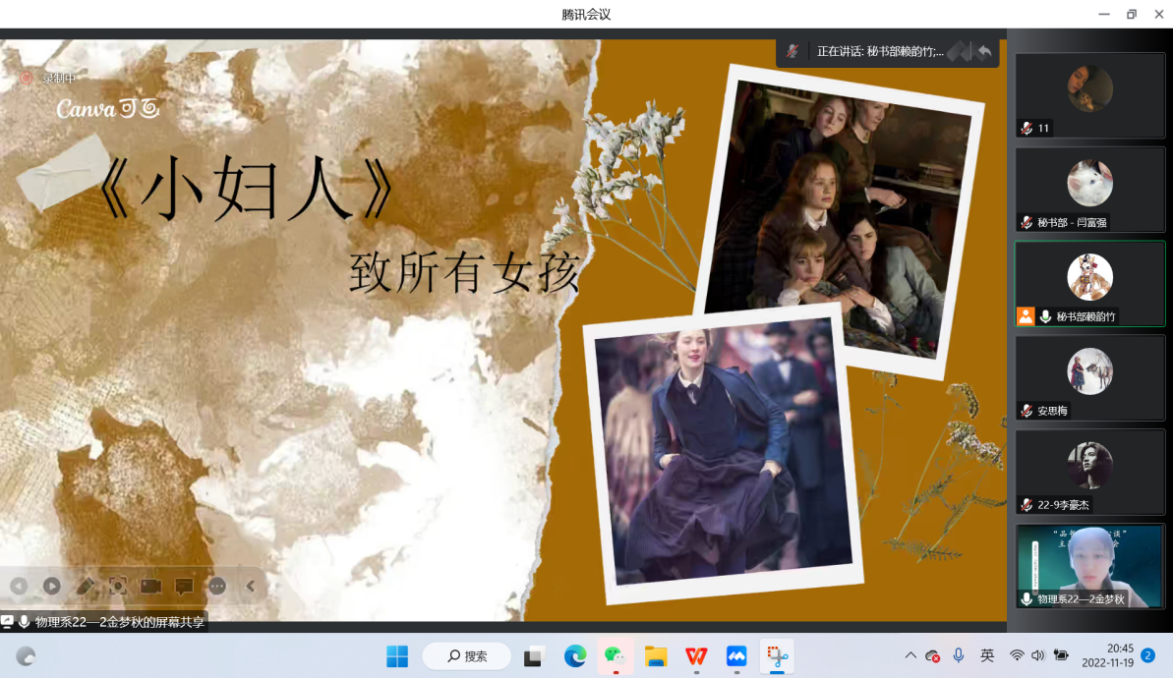Toggle the 英 input method indicator
Viewport: 1173px width, 678px height.
(x=987, y=655)
